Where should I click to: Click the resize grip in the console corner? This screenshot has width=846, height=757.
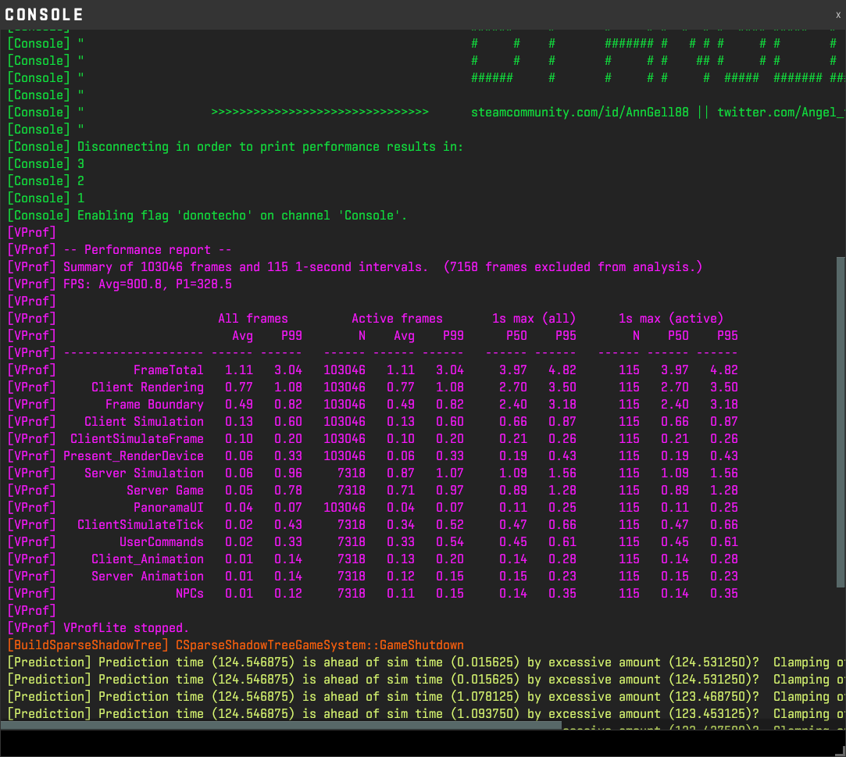tap(841, 751)
